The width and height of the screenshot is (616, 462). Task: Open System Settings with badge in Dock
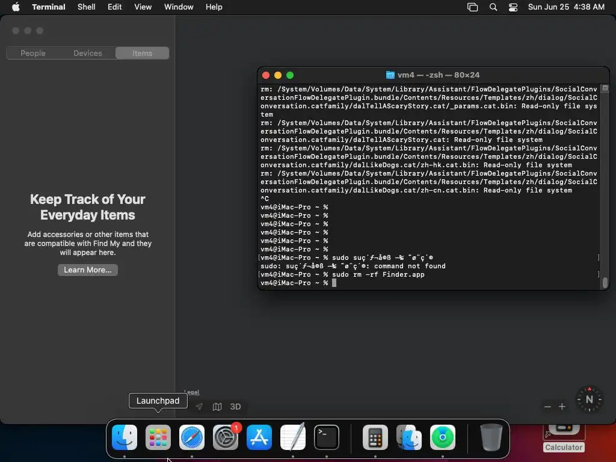226,437
